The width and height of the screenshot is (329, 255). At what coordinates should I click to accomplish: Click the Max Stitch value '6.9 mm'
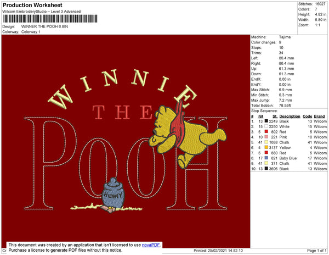(285, 90)
